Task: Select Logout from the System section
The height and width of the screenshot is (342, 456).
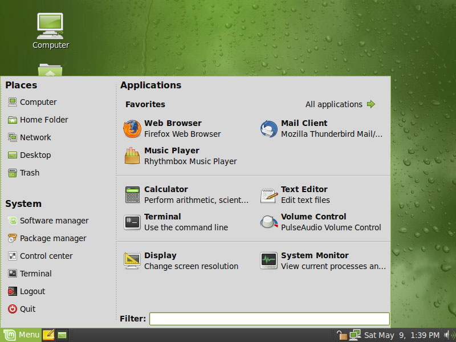Action: click(32, 291)
